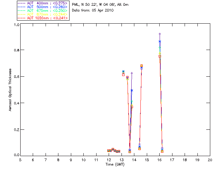Click the AOT 870nm legend entry
The height and width of the screenshot is (173, 216).
click(43, 14)
